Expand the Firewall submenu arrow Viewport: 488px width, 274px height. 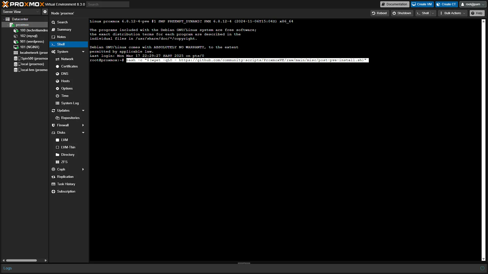coord(83,125)
